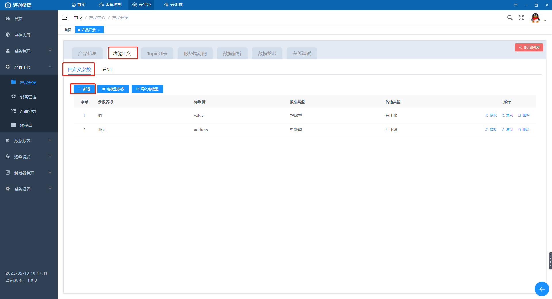
Task: Click the table icon beside 物模型
Action: pyautogui.click(x=14, y=125)
